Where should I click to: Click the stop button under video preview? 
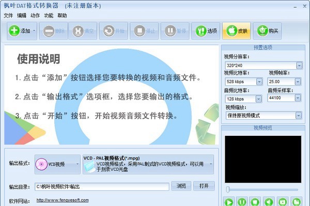(255, 202)
